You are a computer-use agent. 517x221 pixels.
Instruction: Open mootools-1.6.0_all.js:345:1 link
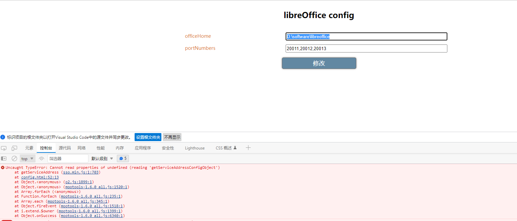click(x=77, y=201)
